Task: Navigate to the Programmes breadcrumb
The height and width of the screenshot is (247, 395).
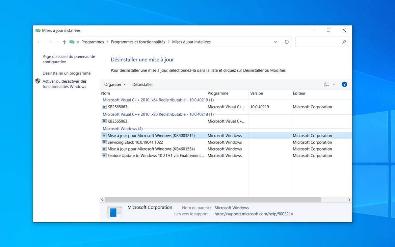Action: click(x=92, y=42)
